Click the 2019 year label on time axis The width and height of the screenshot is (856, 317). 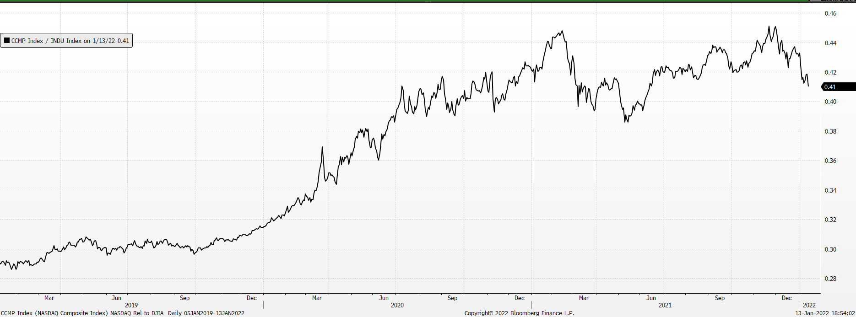click(x=131, y=305)
